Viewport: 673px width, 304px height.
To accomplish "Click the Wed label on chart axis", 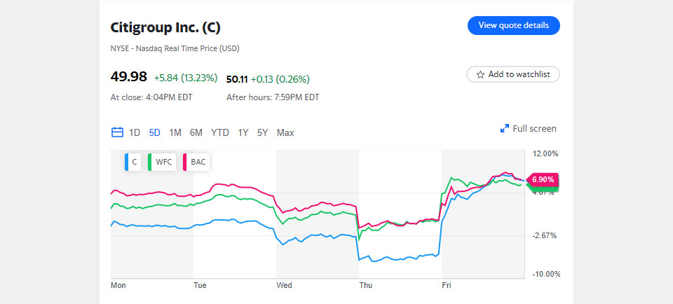I will (284, 285).
